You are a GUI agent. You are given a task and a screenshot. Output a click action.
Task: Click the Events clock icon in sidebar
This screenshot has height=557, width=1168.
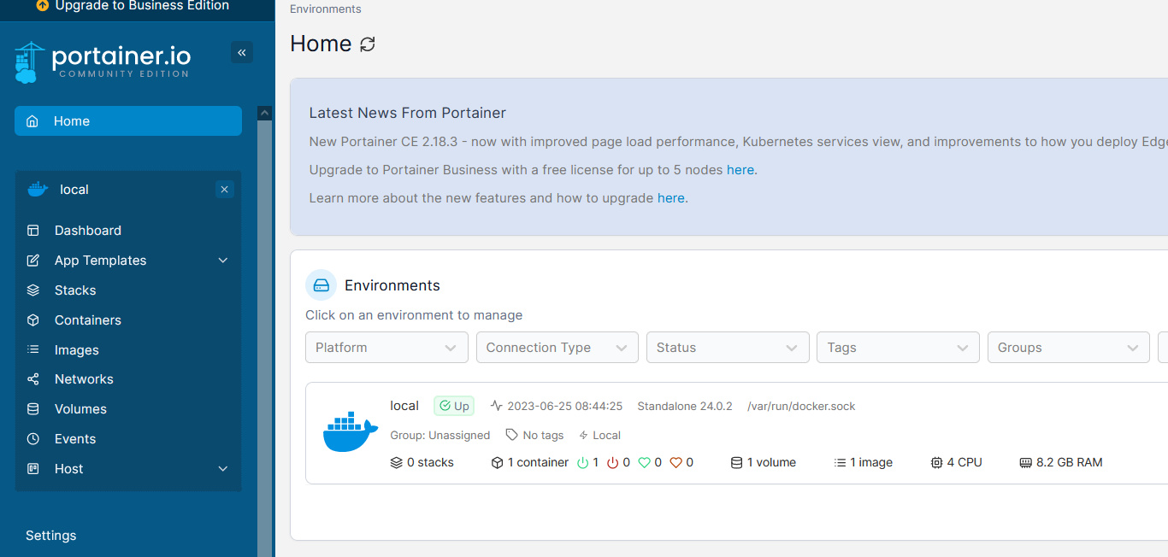pyautogui.click(x=33, y=439)
